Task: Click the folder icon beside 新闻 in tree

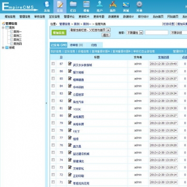Action: [x=7, y=48]
